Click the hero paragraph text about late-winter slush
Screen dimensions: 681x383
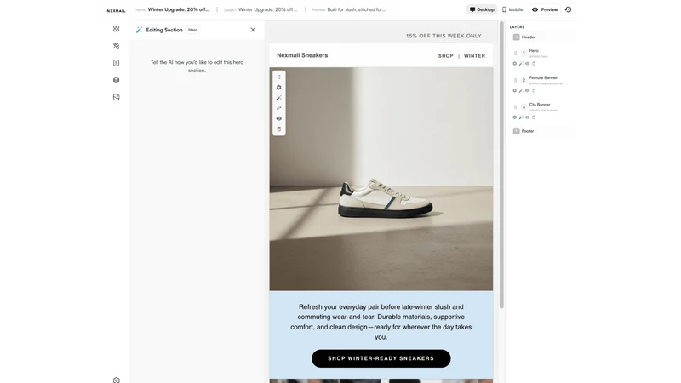[381, 322]
